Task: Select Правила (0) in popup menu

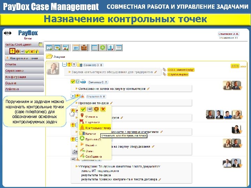Action: pos(93,139)
